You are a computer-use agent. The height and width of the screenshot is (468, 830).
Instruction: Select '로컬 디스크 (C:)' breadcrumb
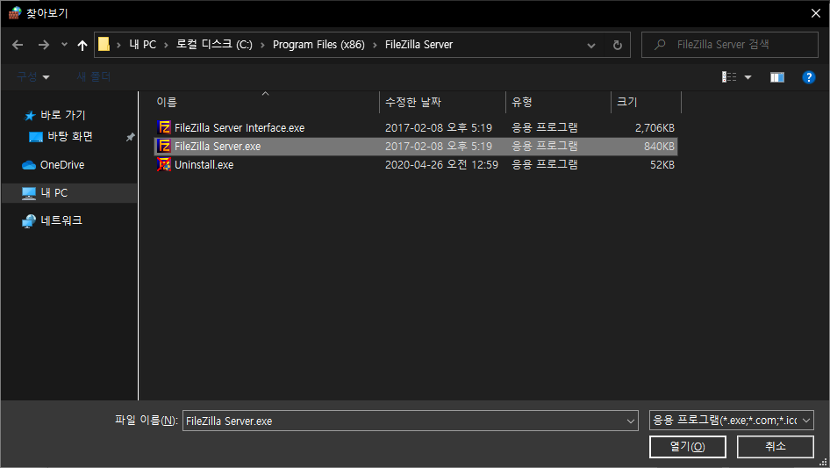tap(214, 45)
